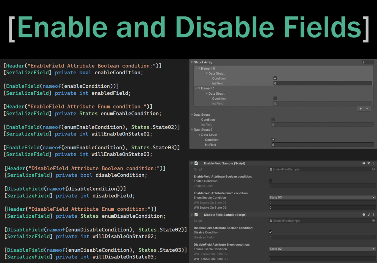This screenshot has height=263, width=377.
Task: Click "DisableField Attribute Boolean condition:" inspector header
Action: pos(223,228)
